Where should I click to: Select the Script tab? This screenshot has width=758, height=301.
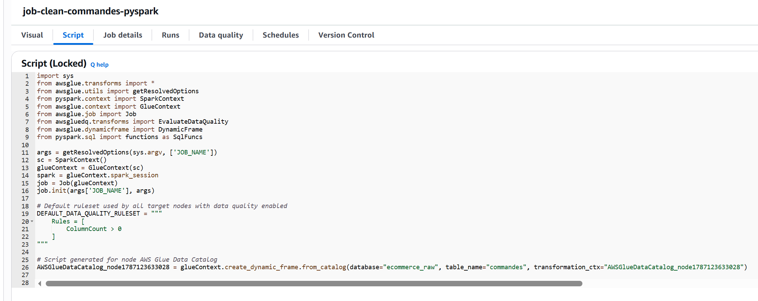73,35
